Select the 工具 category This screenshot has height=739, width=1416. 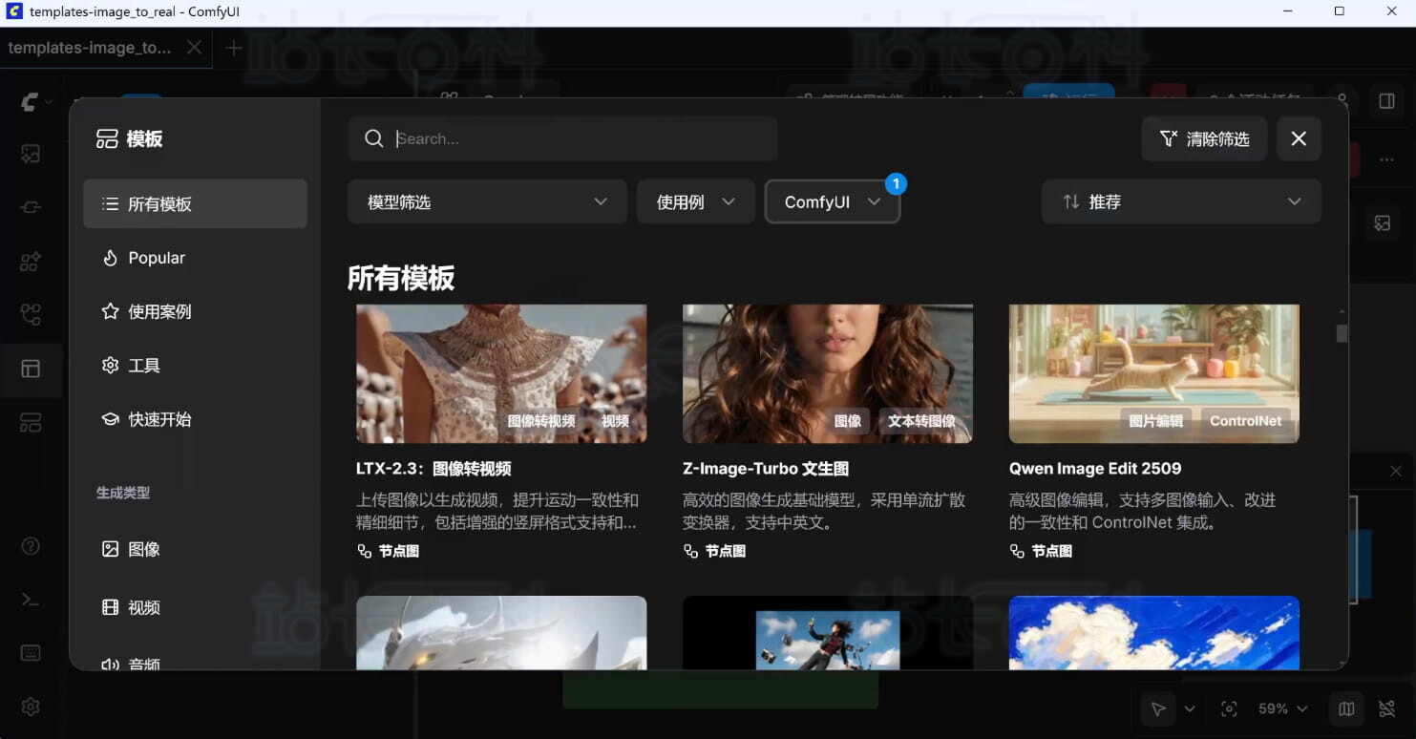195,366
